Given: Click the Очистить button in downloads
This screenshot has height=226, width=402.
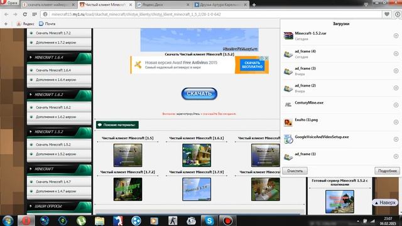Looking at the screenshot, I should click(295, 171).
